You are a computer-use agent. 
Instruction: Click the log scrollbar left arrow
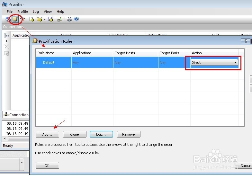(x=5, y=138)
